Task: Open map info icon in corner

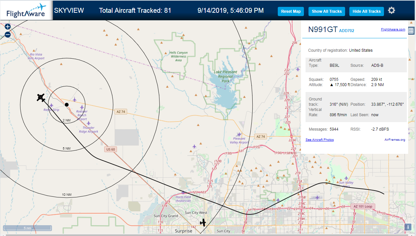Action: point(408,227)
